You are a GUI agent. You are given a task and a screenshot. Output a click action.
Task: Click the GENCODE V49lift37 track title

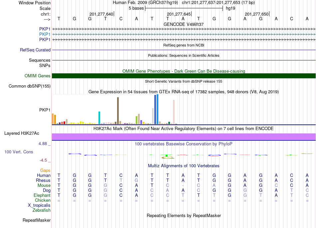click(184, 24)
